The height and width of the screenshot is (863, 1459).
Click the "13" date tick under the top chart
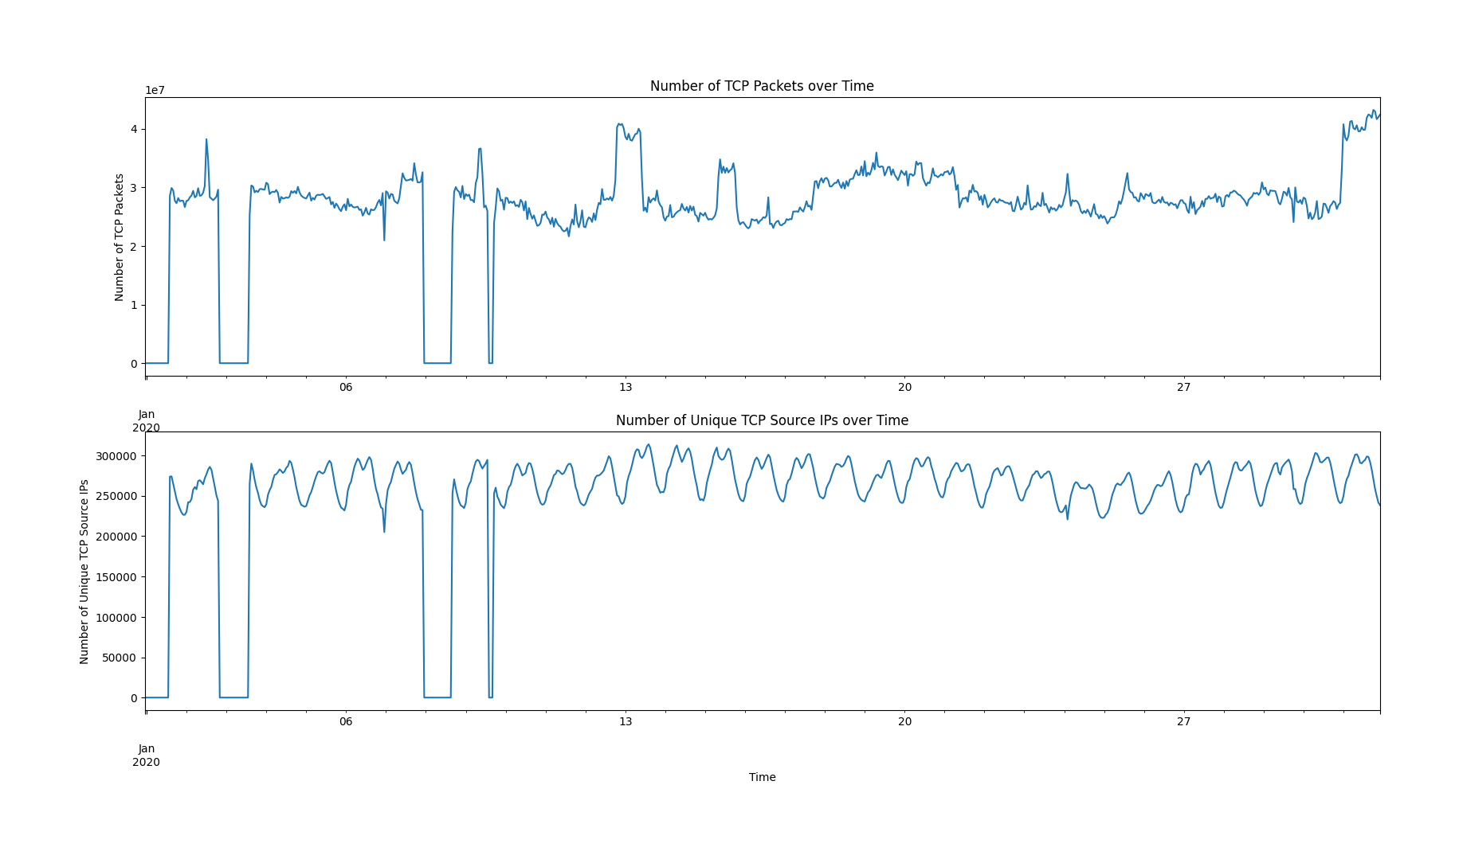[x=625, y=388]
